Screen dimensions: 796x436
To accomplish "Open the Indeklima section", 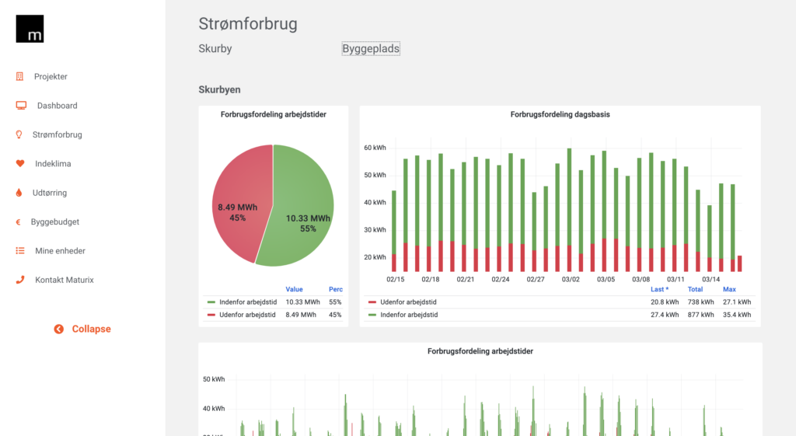I will point(54,163).
